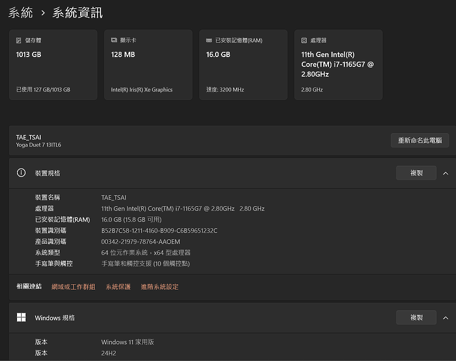
Task: Click the 裝置名稱 label
Action: click(47, 198)
